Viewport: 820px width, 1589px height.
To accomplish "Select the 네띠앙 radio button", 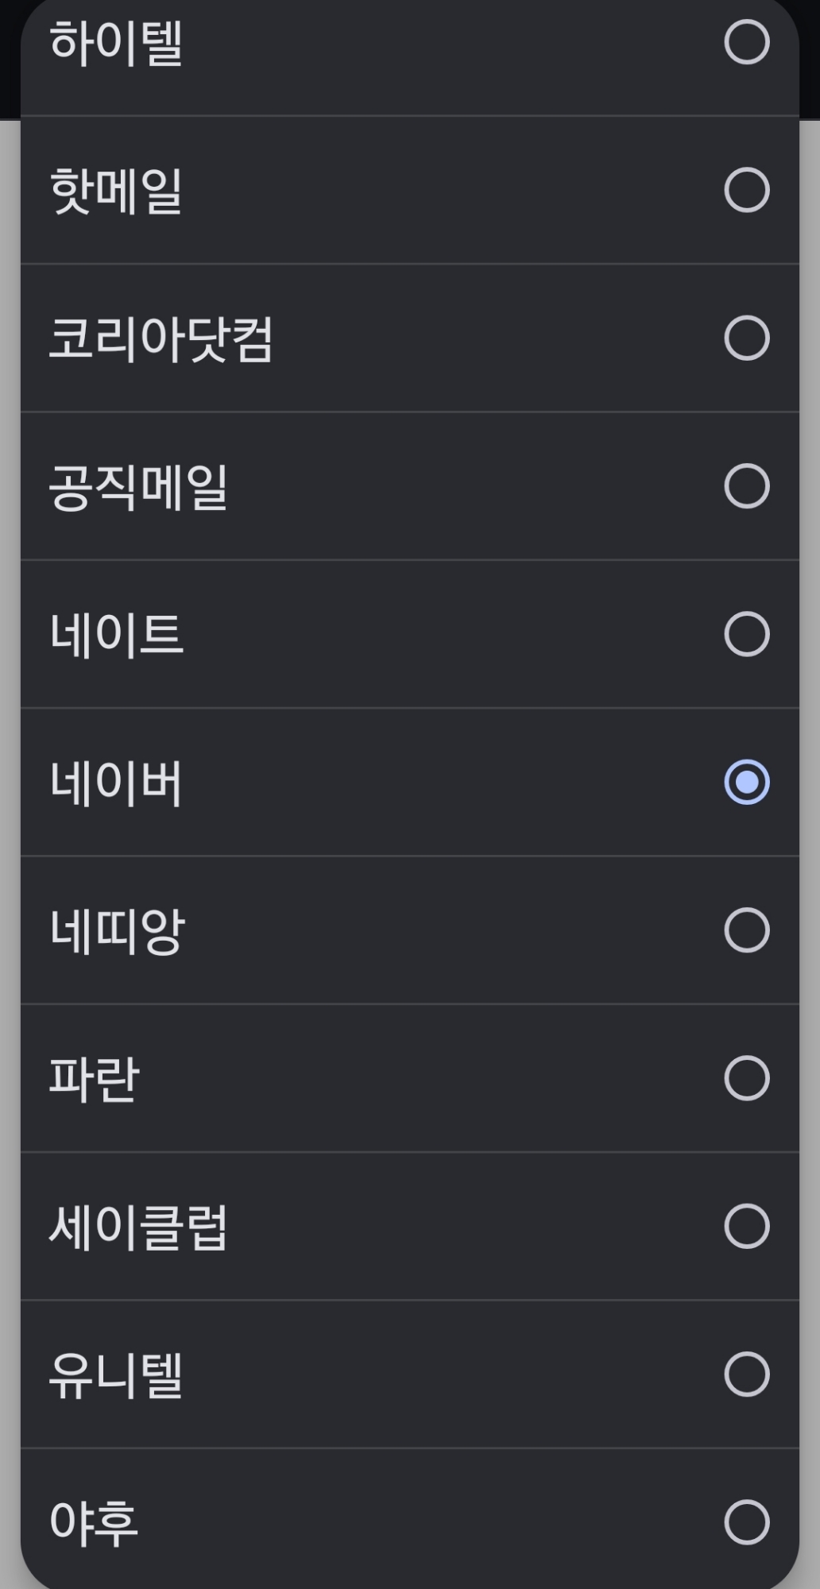I will tap(747, 930).
